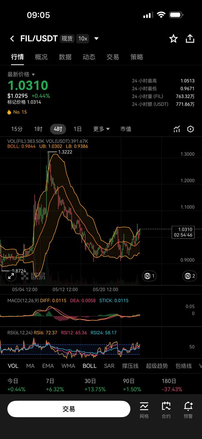Tap the BOLL values line above chart
202x439 pixels.
coord(47,146)
